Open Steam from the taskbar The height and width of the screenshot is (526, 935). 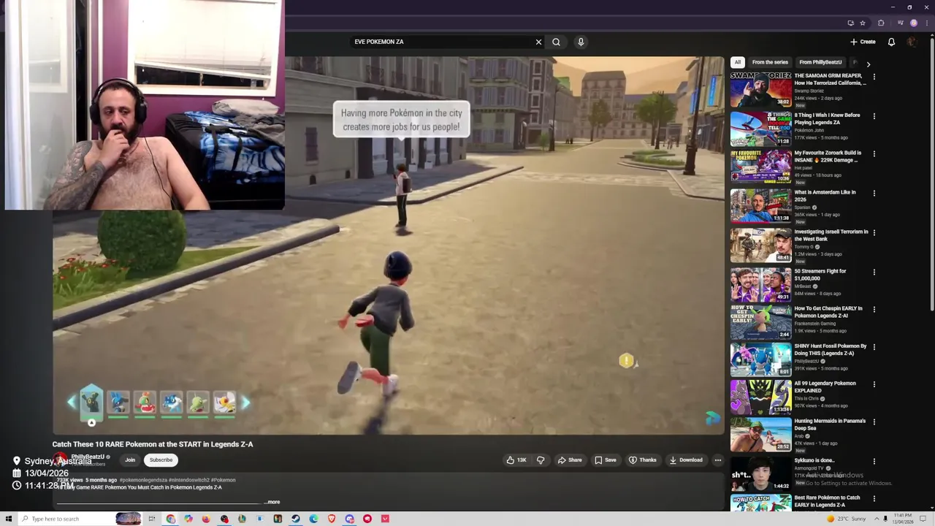click(x=296, y=519)
